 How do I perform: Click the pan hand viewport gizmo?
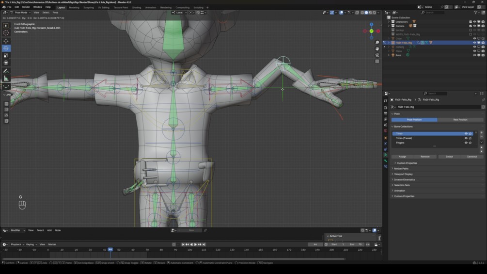point(377,49)
